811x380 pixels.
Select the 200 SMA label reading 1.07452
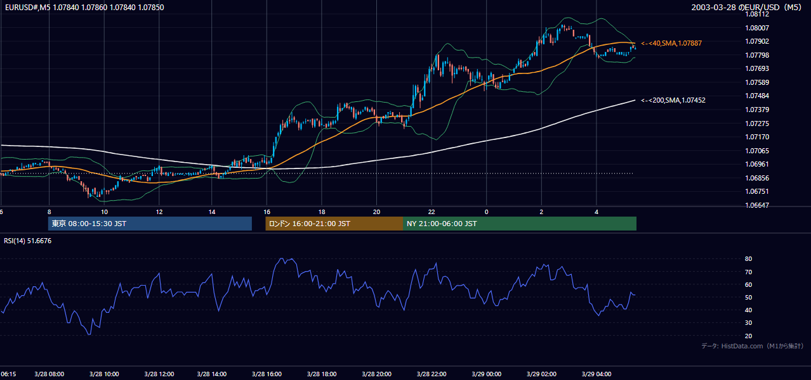tap(673, 100)
